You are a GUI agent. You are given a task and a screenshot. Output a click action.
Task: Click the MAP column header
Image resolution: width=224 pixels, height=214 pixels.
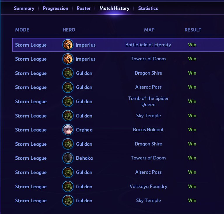(x=149, y=30)
